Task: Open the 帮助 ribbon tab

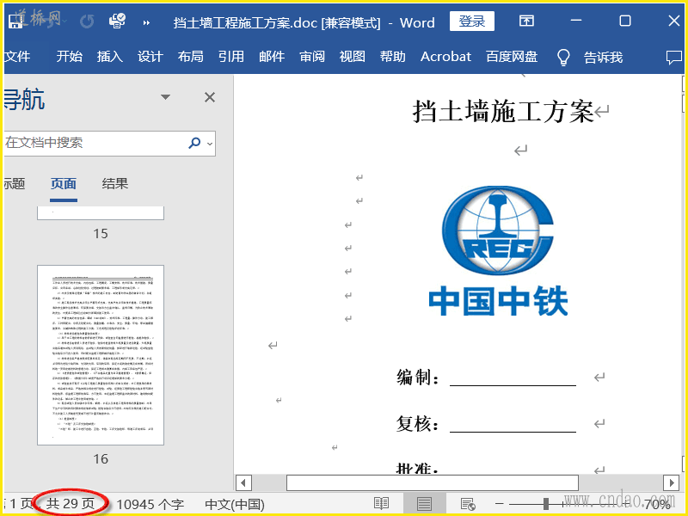Action: tap(393, 57)
